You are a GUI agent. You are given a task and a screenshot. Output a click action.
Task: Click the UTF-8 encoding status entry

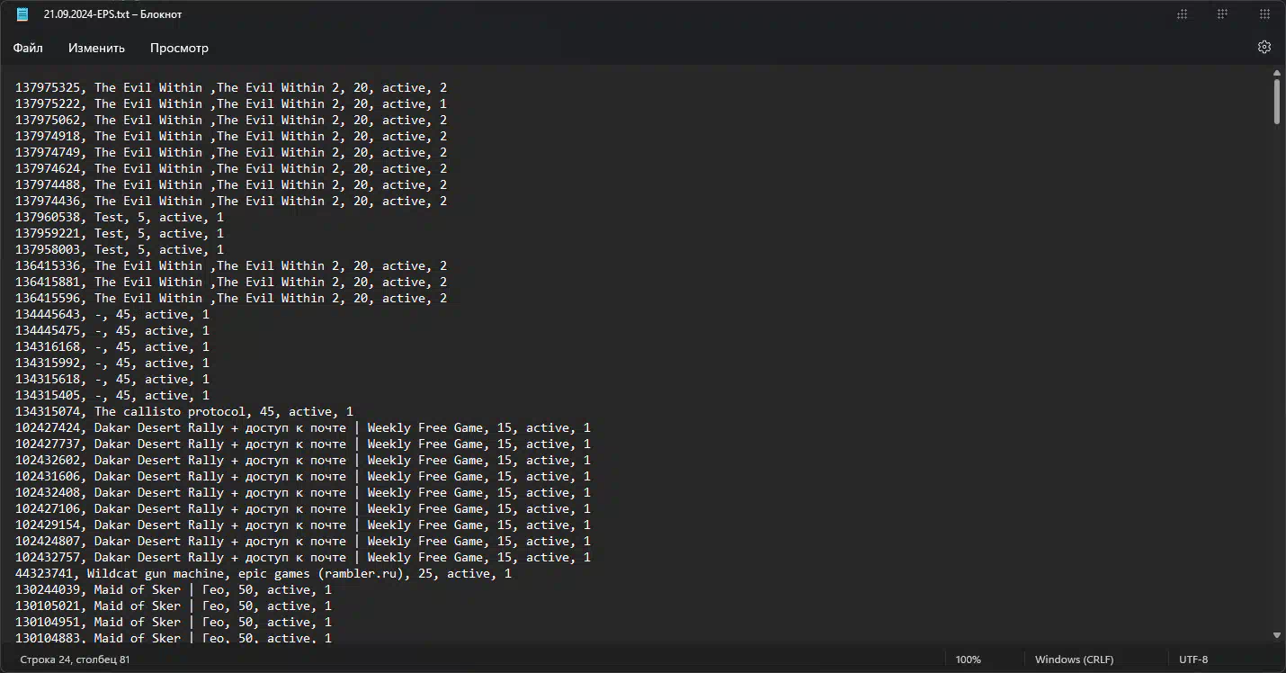click(x=1193, y=660)
